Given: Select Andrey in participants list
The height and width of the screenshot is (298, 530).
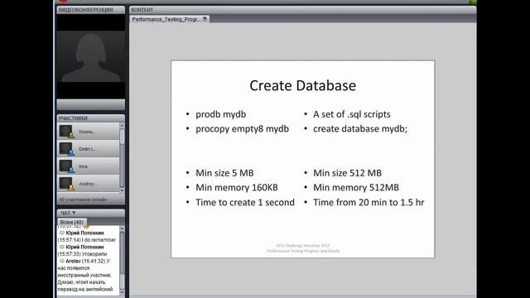Looking at the screenshot, I should [x=89, y=184].
